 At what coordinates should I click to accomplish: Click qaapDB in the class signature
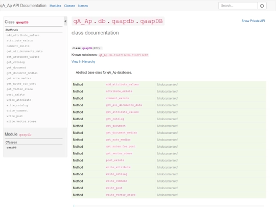pyautogui.click(x=87, y=48)
